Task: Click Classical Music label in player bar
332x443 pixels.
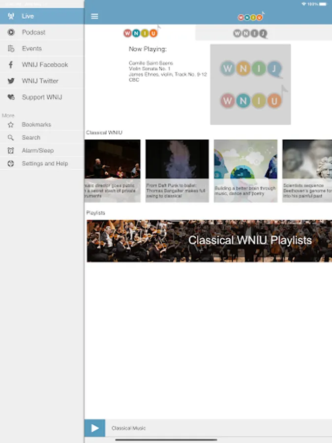Action: coord(128,428)
